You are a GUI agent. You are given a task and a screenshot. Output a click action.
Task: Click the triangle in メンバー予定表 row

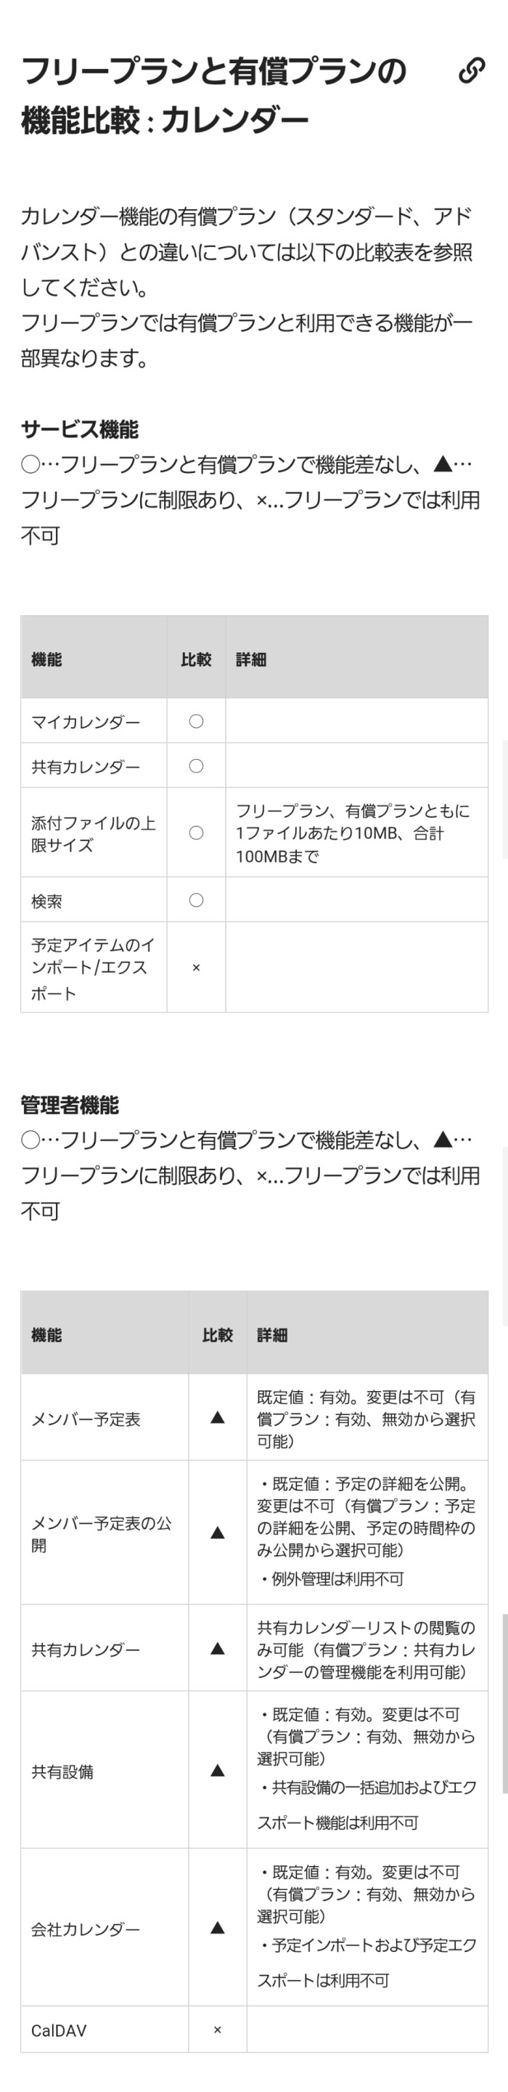[x=217, y=1417]
